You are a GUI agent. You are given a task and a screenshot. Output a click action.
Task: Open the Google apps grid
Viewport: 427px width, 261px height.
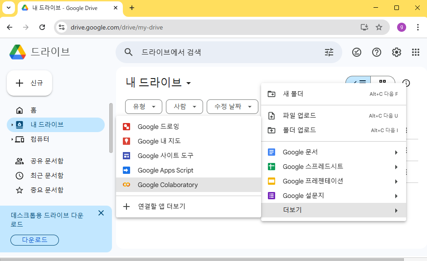[x=416, y=52]
